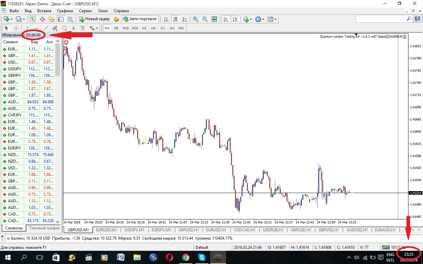The image size is (423, 264).
Task: Open the Data Window crosshair icon
Action: [42, 19]
